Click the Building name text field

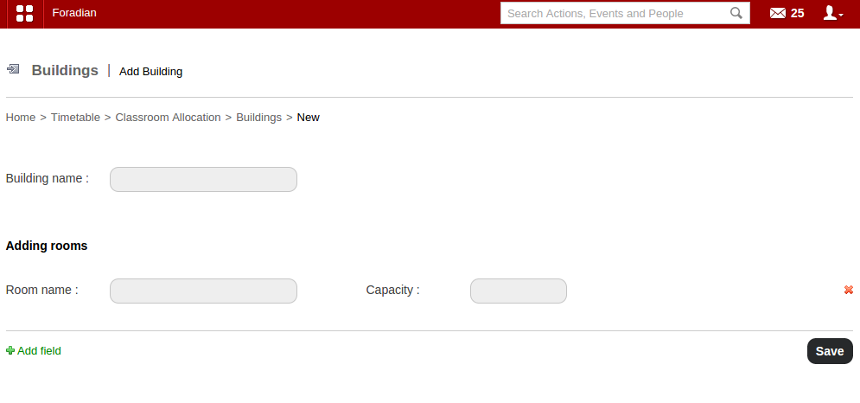(203, 179)
